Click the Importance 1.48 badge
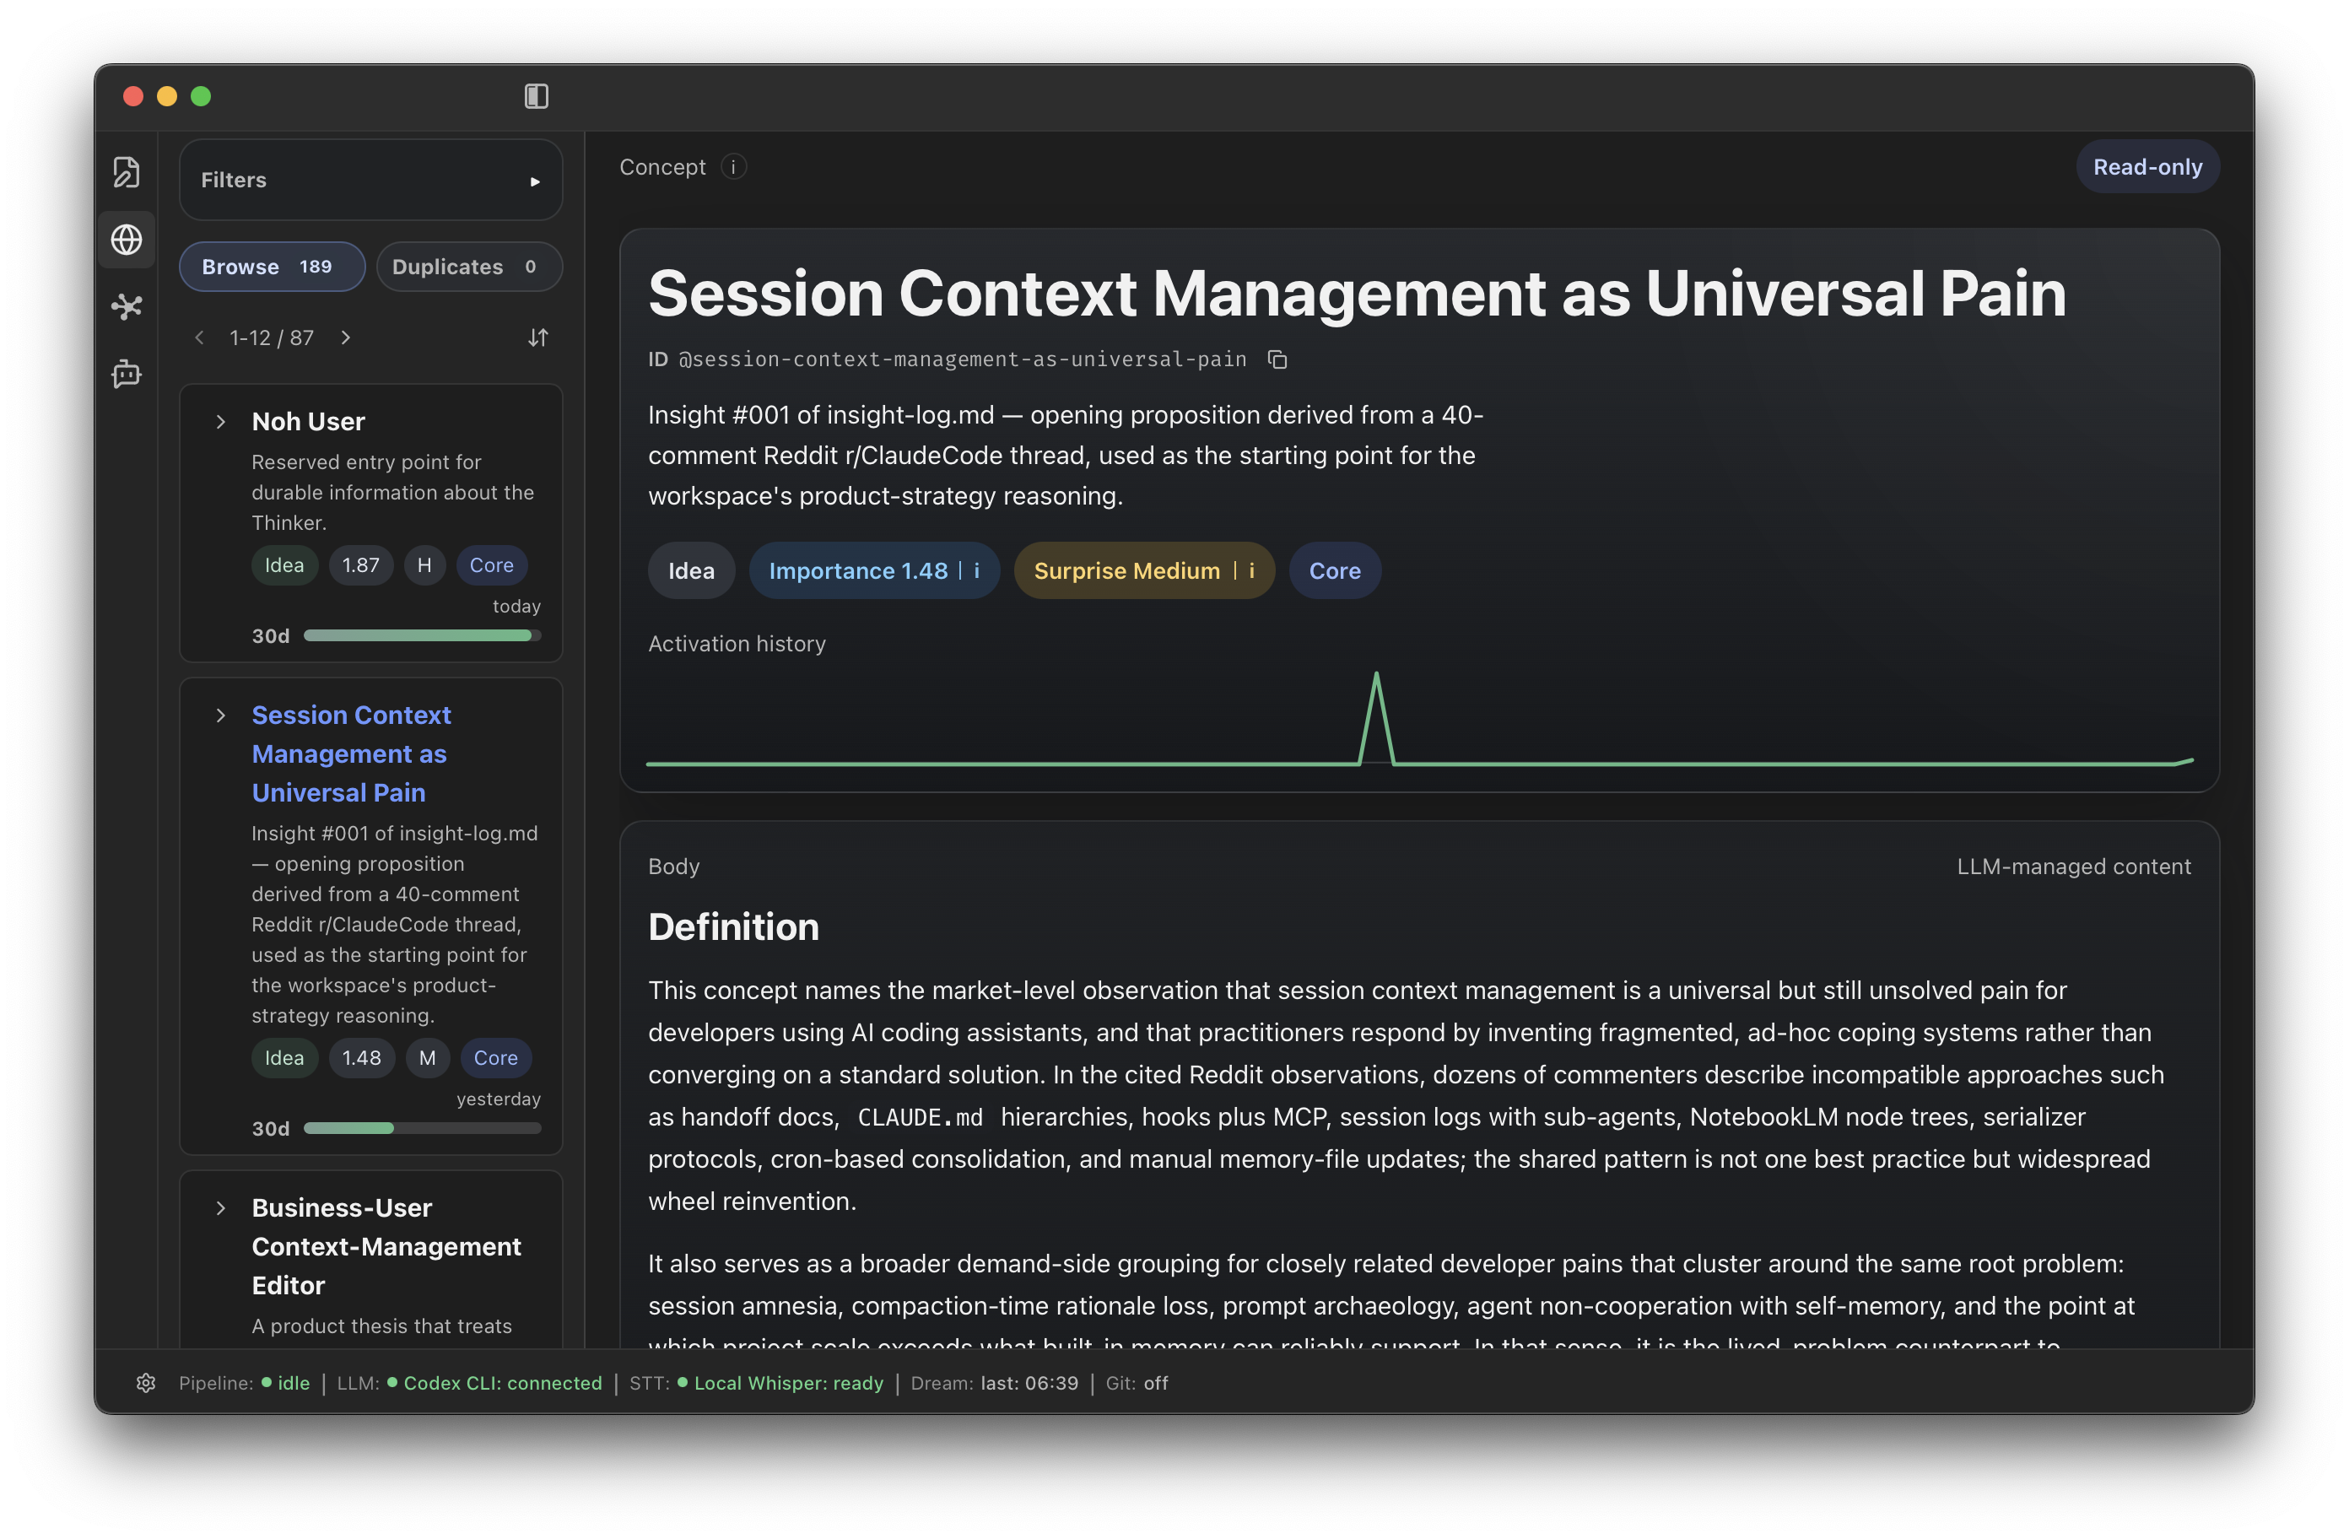2349x1539 pixels. pyautogui.click(x=873, y=570)
